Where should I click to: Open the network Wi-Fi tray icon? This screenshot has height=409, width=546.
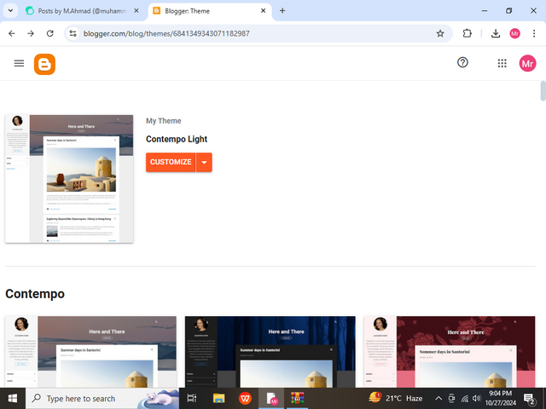point(464,399)
